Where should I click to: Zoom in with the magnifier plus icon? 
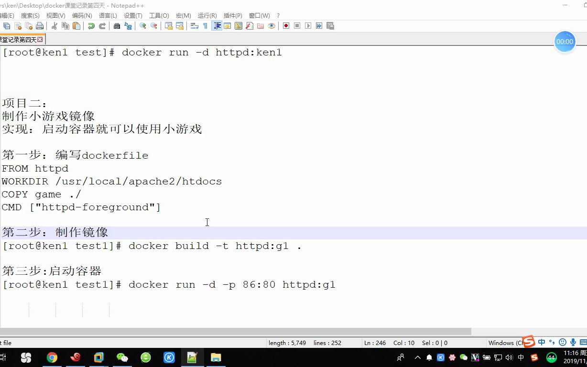pyautogui.click(x=142, y=26)
